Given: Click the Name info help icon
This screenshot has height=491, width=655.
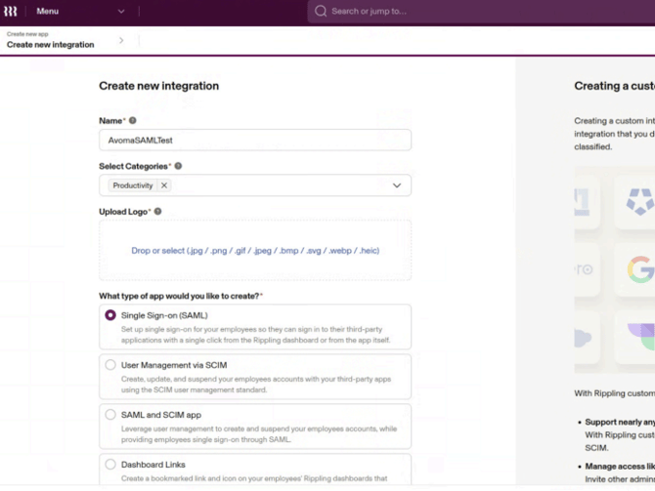Looking at the screenshot, I should (x=132, y=121).
